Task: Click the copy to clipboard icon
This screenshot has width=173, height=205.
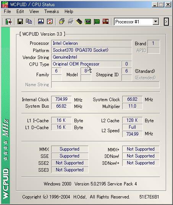Action: (x=29, y=21)
